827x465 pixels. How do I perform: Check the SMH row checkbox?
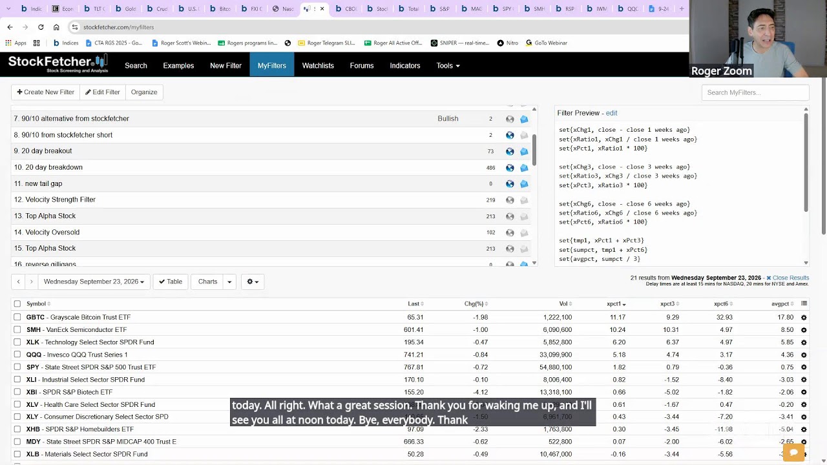17,329
